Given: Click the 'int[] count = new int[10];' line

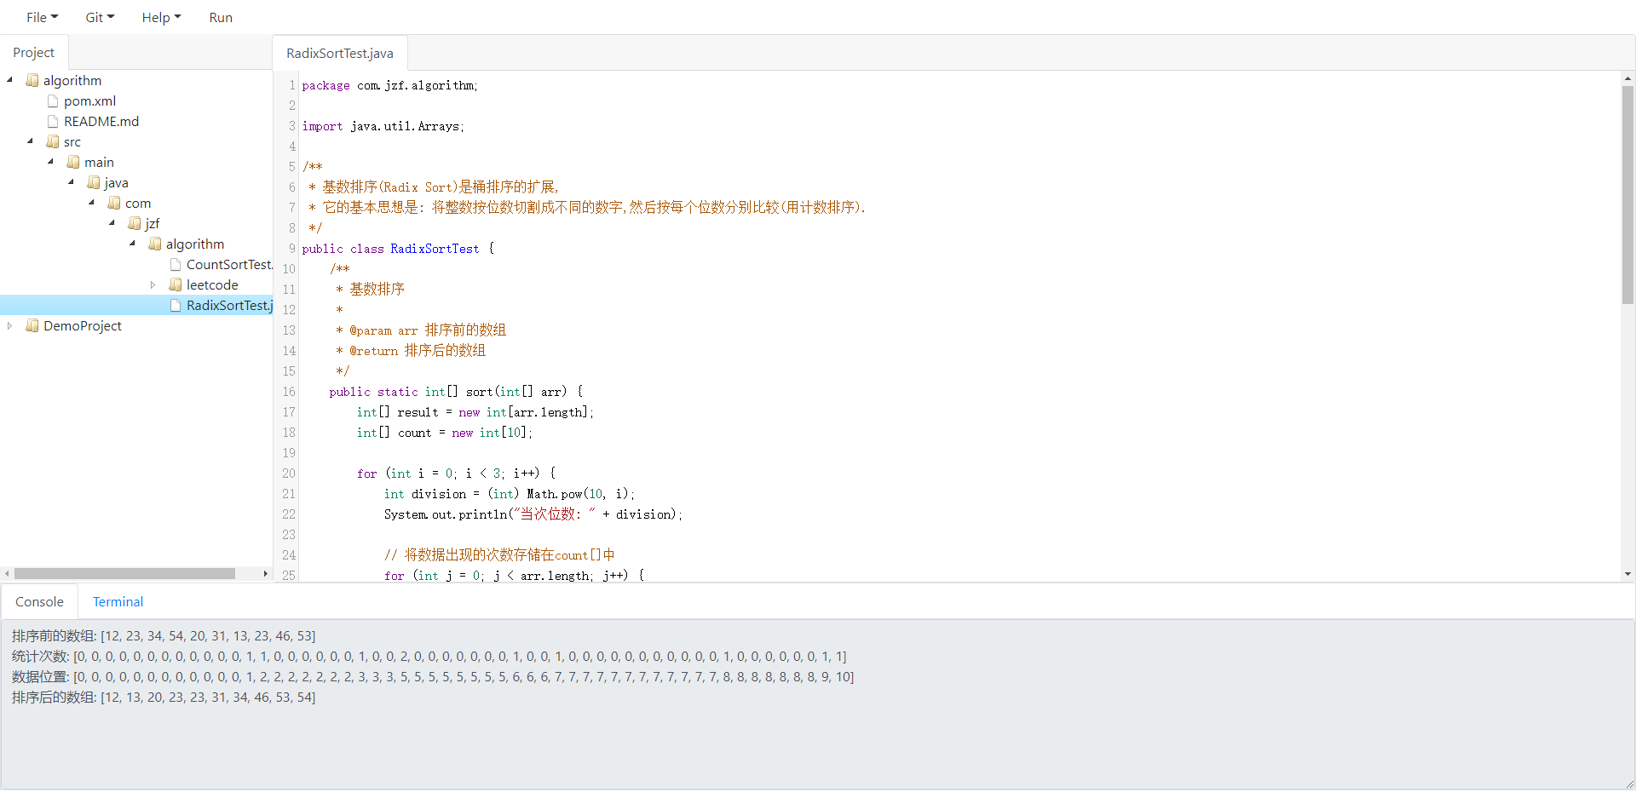Looking at the screenshot, I should pyautogui.click(x=444, y=433).
